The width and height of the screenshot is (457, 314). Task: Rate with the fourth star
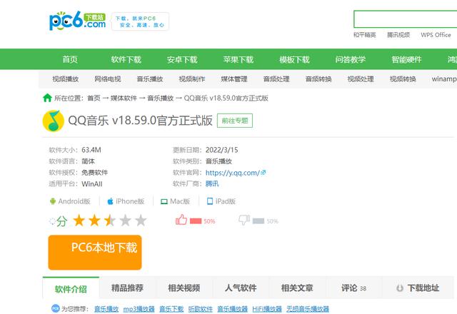[x=126, y=221]
